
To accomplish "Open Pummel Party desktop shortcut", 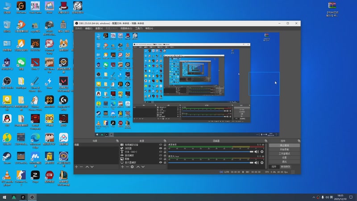I will pyautogui.click(x=50, y=47).
